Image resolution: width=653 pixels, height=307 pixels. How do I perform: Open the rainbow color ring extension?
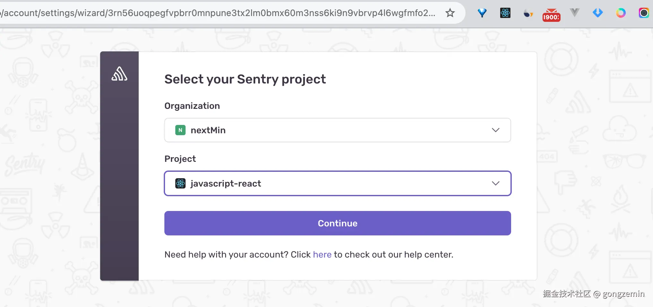621,13
